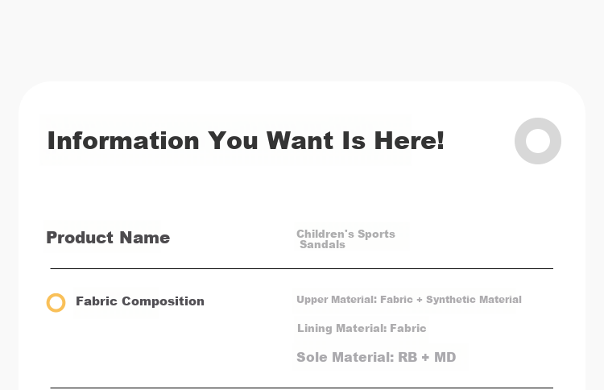Click the divider line below Product Name
604x390 pixels.
302,268
